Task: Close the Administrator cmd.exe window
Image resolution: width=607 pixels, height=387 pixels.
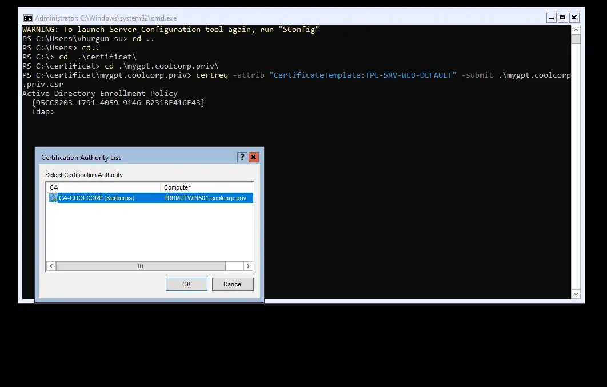Action: 574,18
